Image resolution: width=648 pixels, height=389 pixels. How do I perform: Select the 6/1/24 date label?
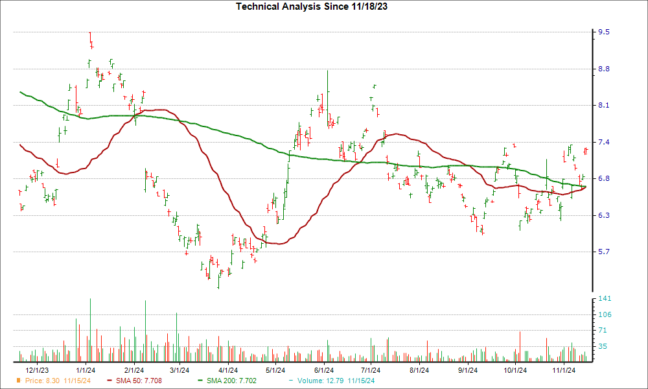coord(323,370)
